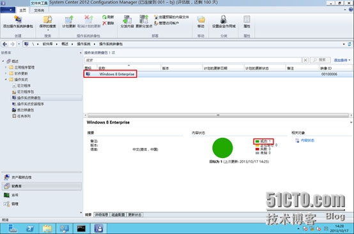Collapse details pane using the right chevron
The width and height of the screenshot is (354, 234).
pyautogui.click(x=351, y=122)
